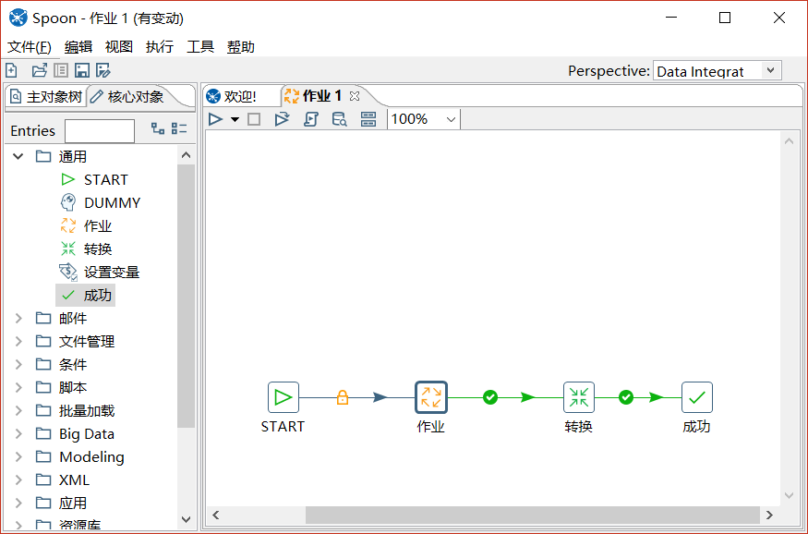This screenshot has height=534, width=808.
Task: Click the entries tree vertical scrollbar
Action: click(186, 296)
